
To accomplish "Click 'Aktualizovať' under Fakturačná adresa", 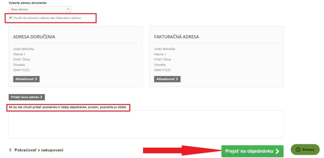I will (x=167, y=79).
